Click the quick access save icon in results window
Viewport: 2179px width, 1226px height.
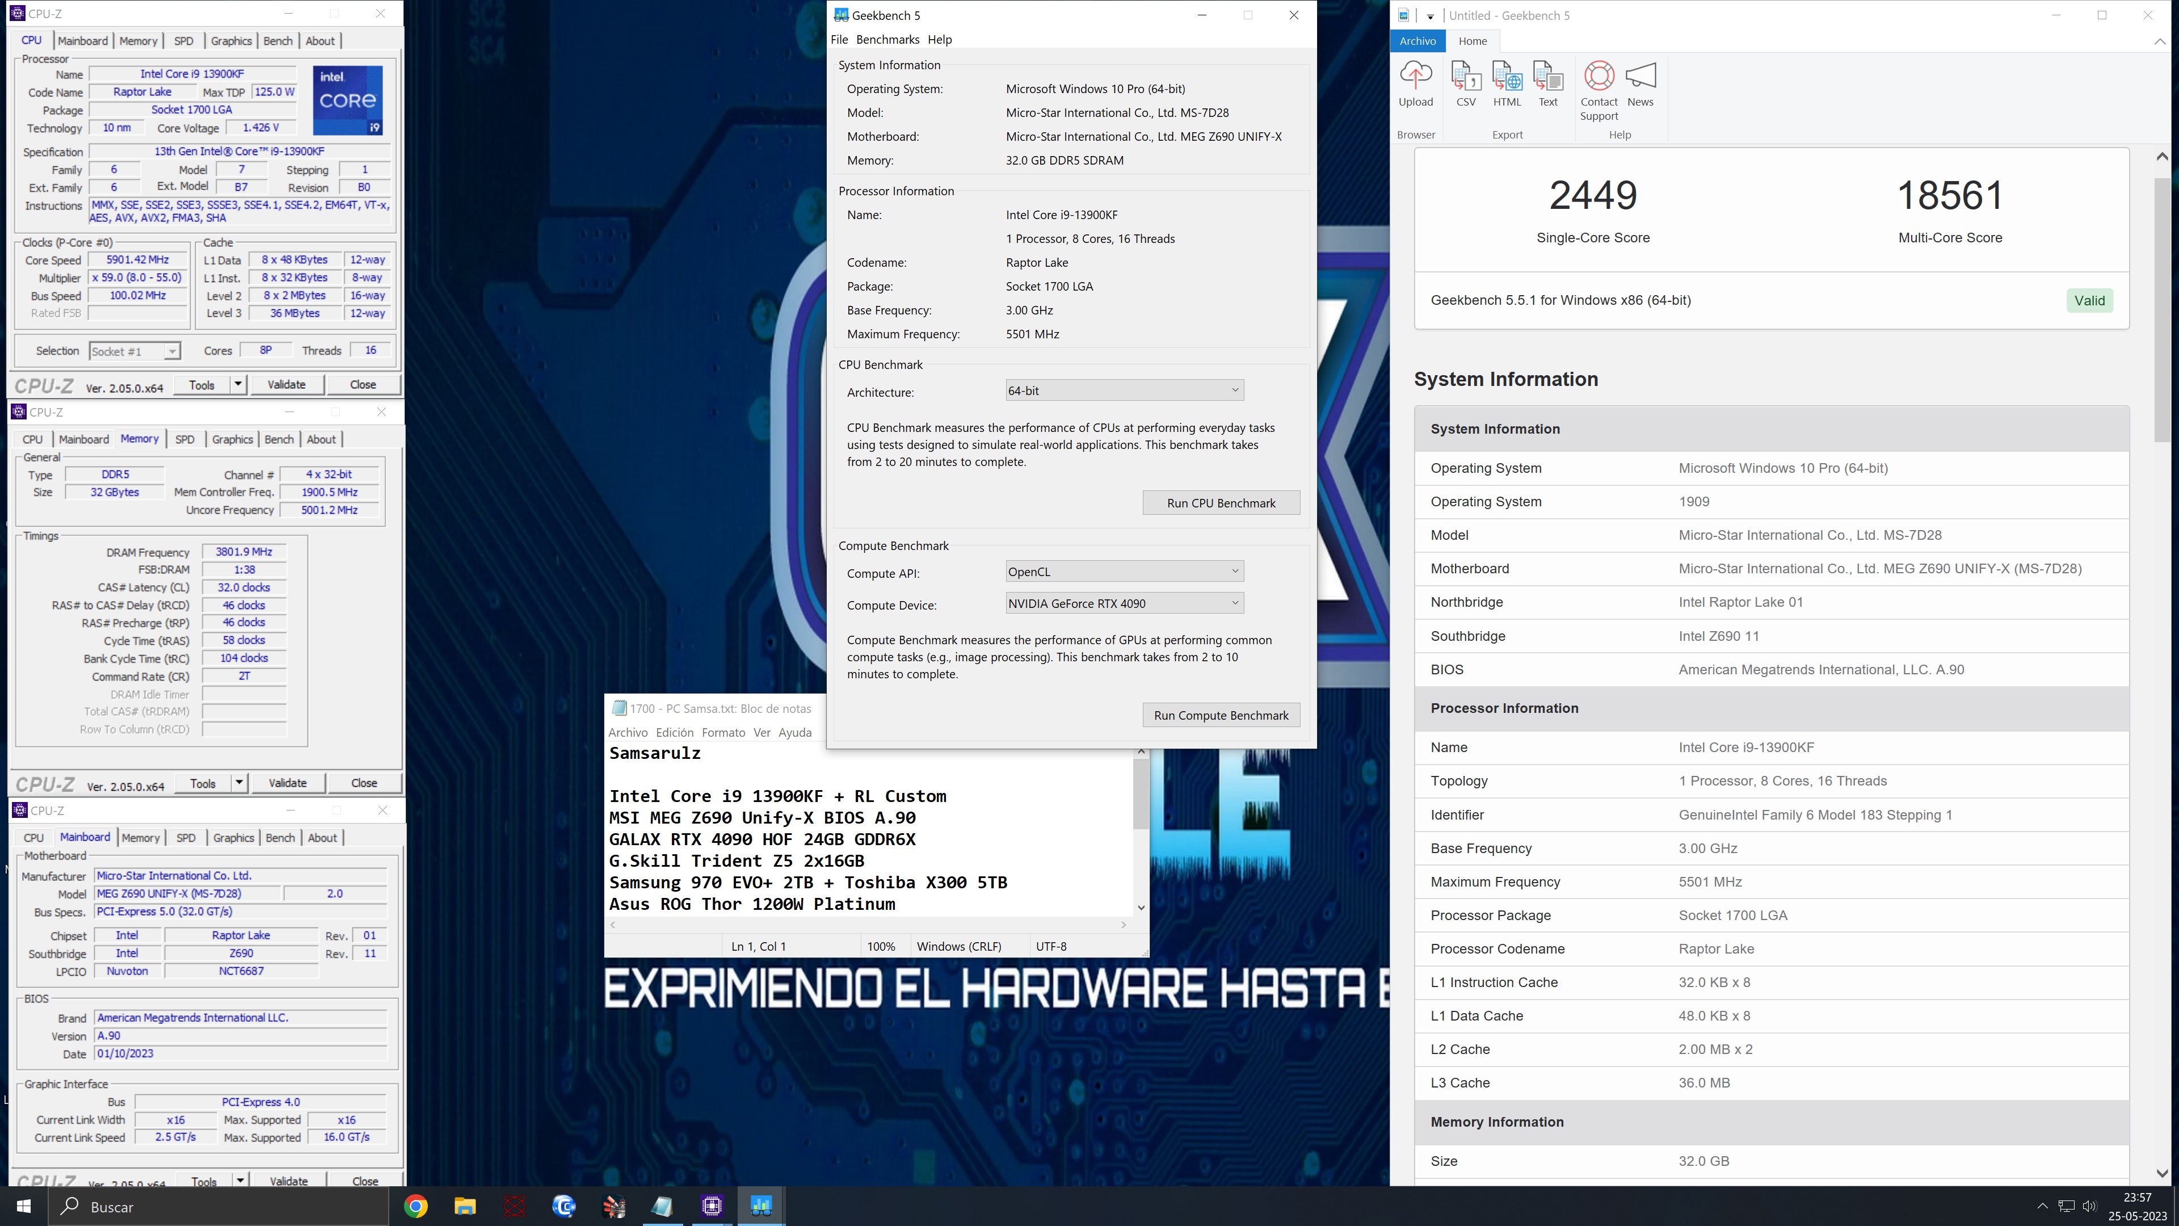[x=1404, y=15]
